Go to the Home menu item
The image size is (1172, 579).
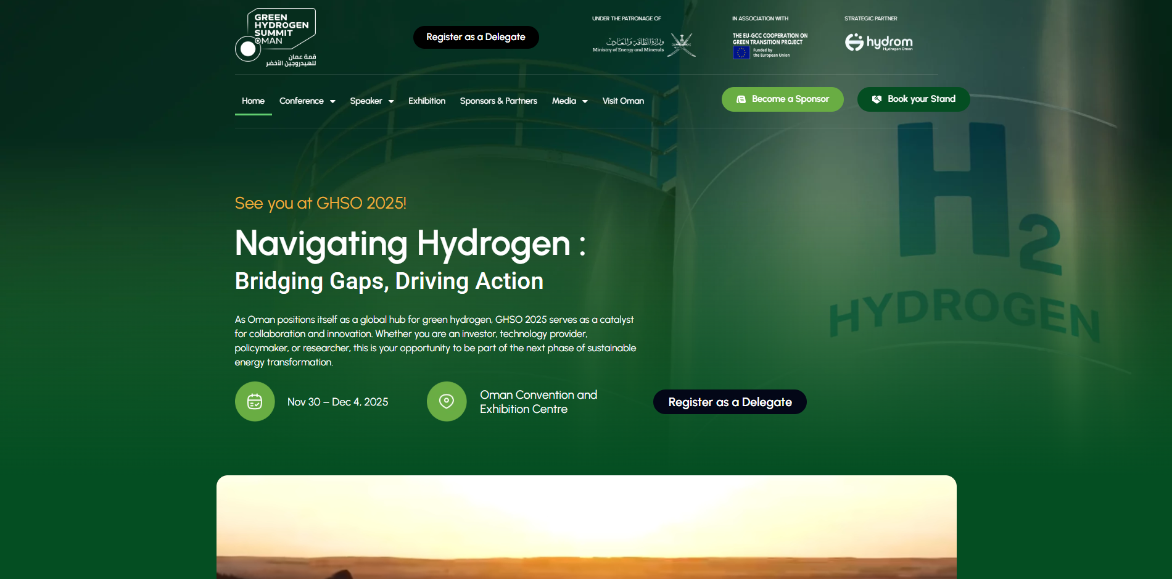(253, 101)
